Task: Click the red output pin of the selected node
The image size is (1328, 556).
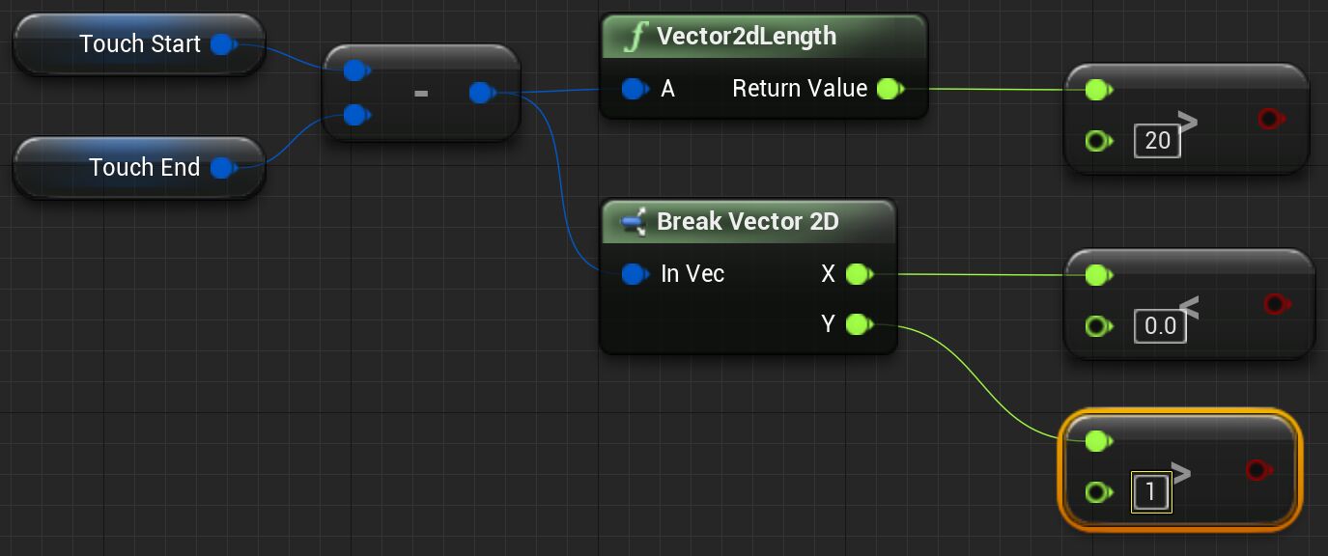Action: point(1256,470)
